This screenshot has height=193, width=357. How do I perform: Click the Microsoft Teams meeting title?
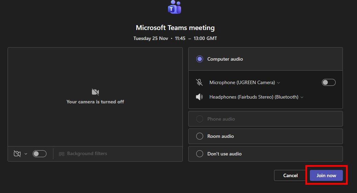click(175, 28)
